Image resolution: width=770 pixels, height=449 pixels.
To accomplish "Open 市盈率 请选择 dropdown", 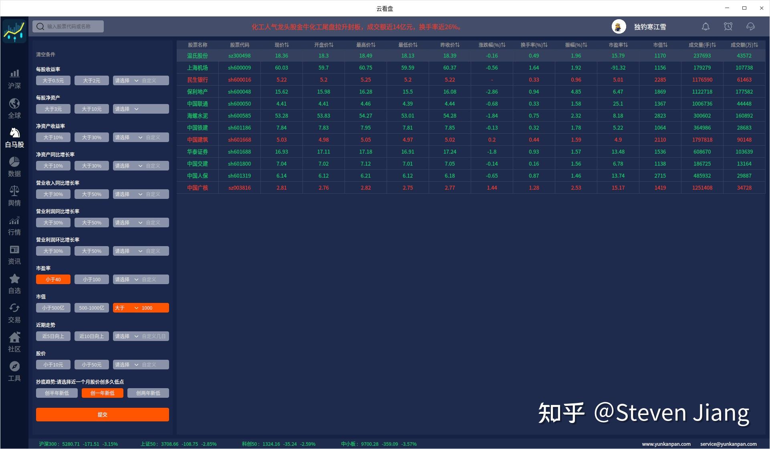I will click(x=127, y=279).
